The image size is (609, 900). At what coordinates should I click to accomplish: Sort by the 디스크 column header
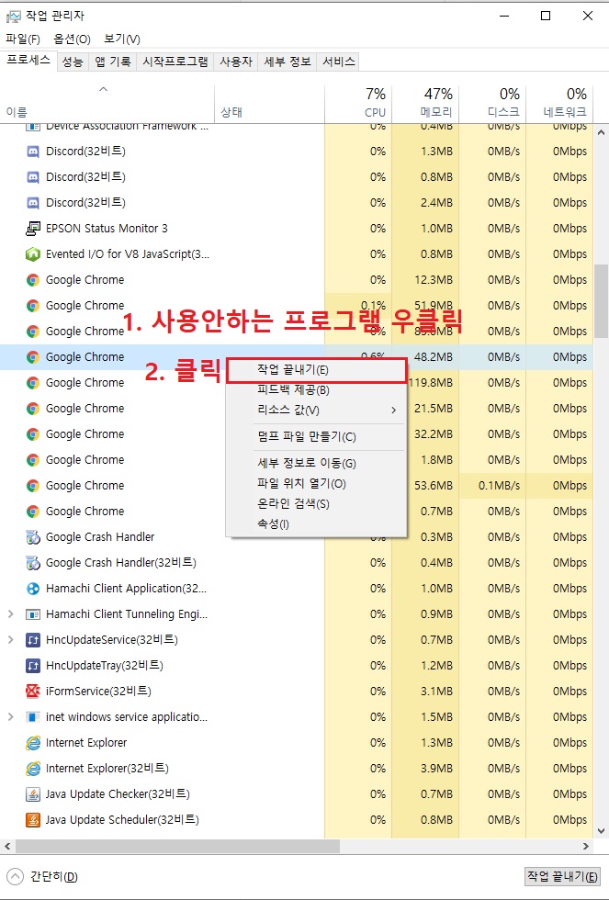pos(492,103)
